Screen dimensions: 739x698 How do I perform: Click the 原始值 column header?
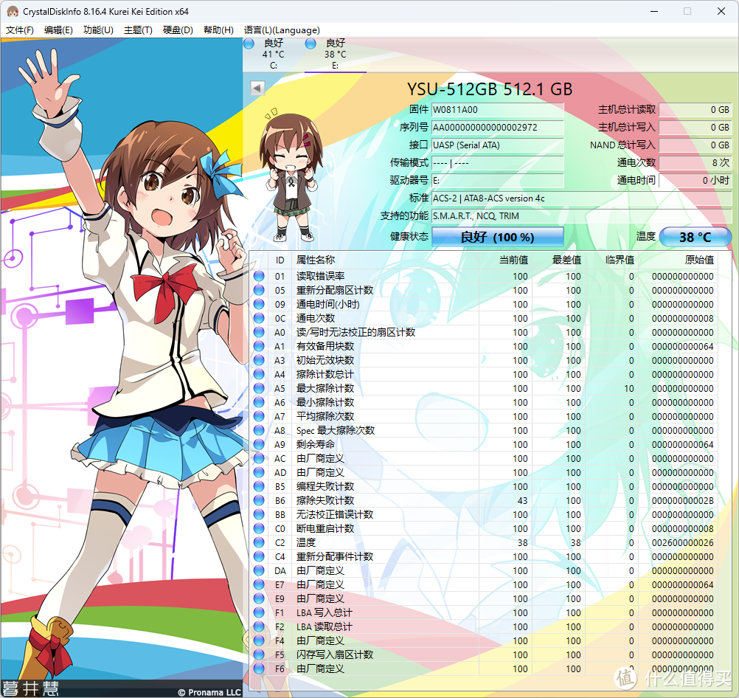[x=698, y=260]
